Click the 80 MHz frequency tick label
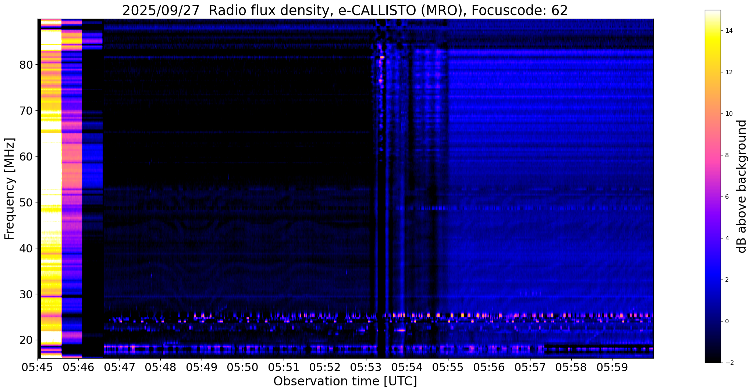The width and height of the screenshot is (753, 392). point(26,65)
